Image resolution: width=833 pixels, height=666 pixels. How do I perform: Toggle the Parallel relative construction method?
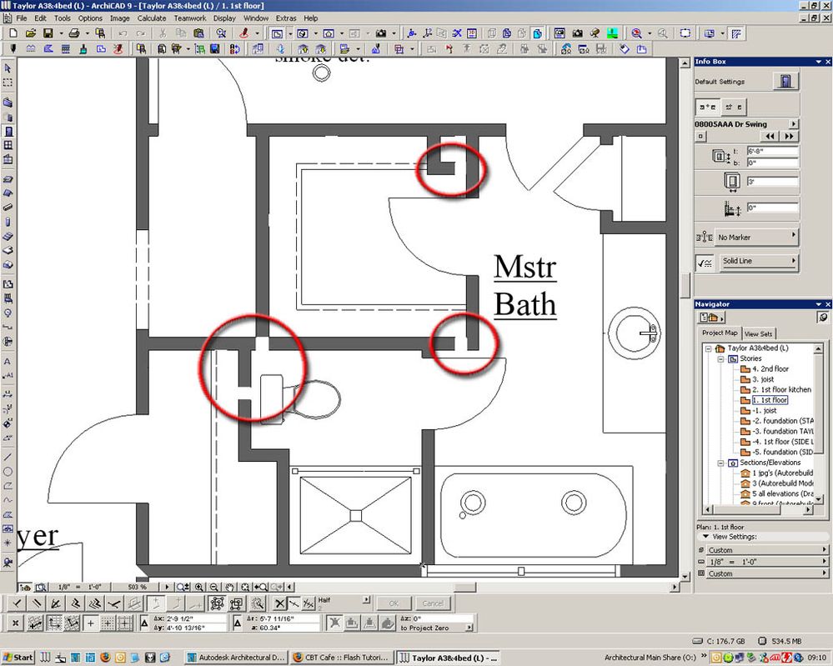37,603
